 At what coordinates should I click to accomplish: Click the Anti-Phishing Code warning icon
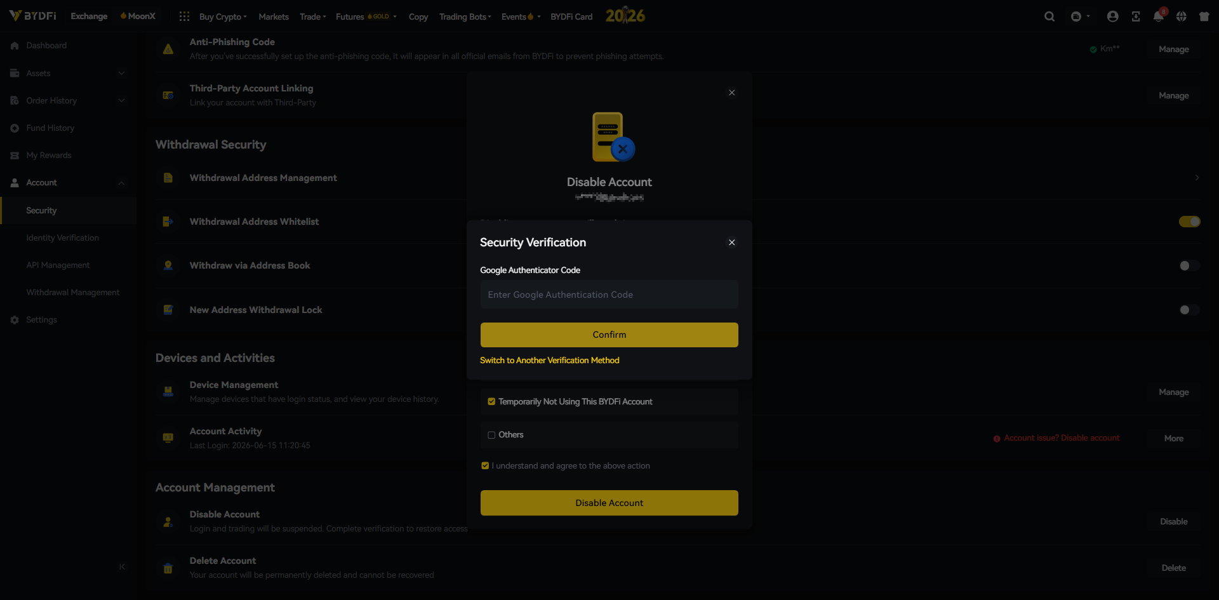(x=168, y=49)
